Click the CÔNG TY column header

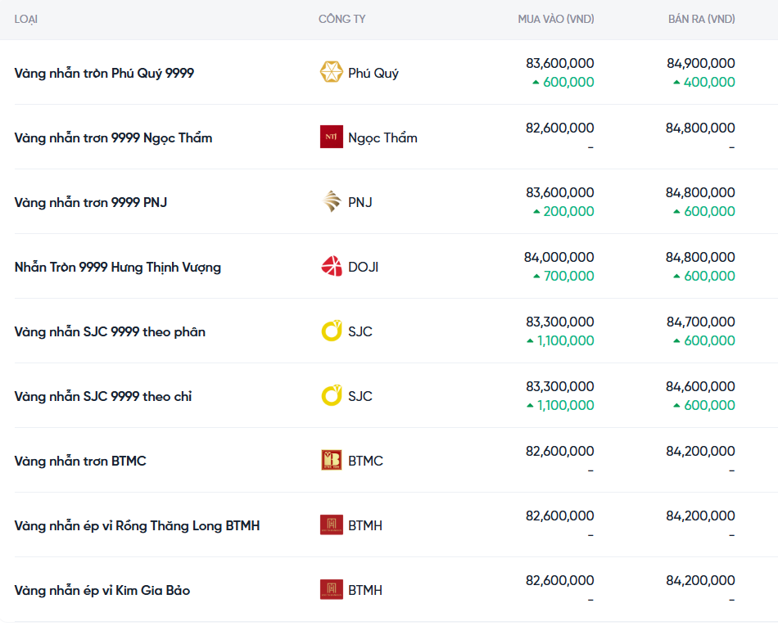pyautogui.click(x=342, y=19)
